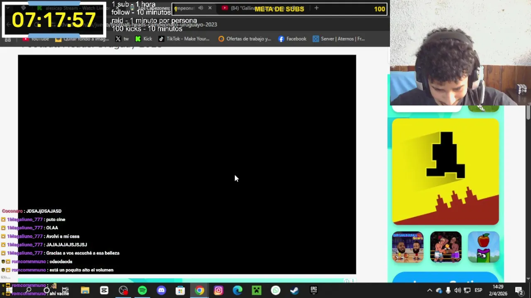Image resolution: width=531 pixels, height=298 pixels.
Task: Click the page vertical scrollbar thumb
Action: (528, 112)
